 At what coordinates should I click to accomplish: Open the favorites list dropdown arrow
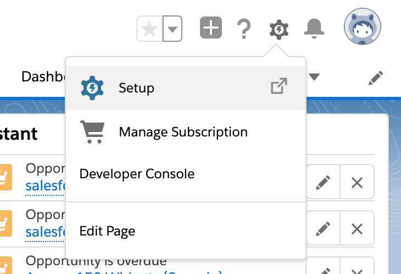tap(173, 29)
